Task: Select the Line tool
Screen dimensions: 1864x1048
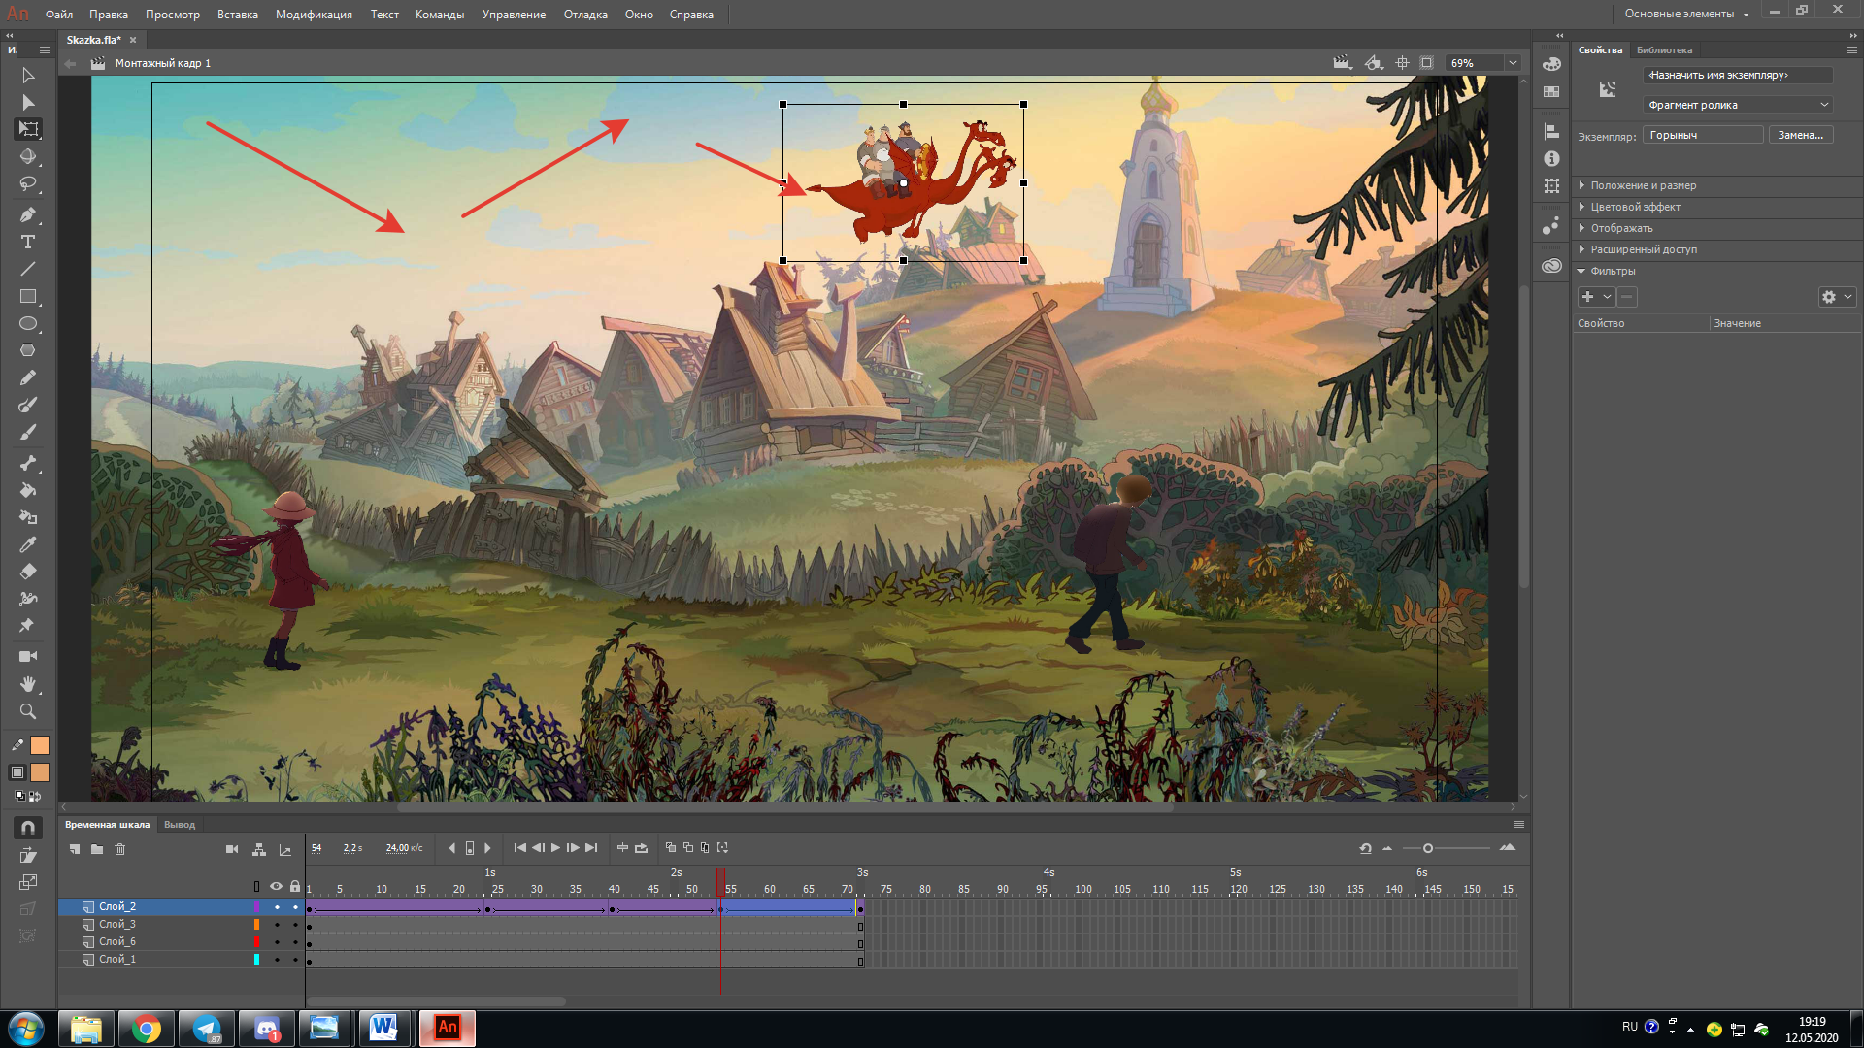Action: point(28,269)
